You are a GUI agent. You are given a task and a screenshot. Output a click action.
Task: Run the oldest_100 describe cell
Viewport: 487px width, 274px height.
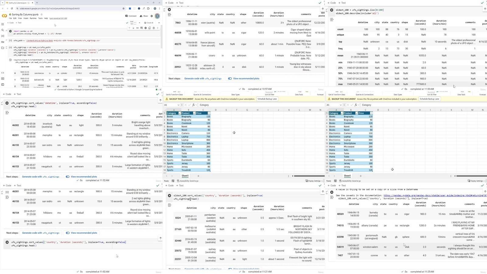click(x=331, y=10)
